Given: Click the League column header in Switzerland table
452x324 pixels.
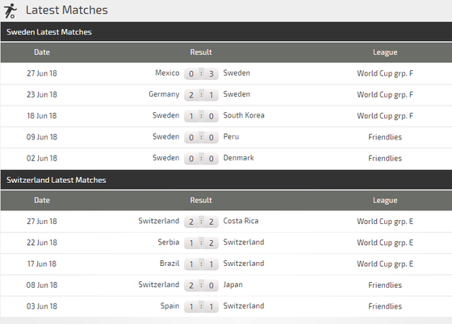Looking at the screenshot, I should 385,200.
